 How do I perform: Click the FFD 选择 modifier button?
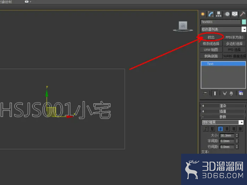point(234,50)
